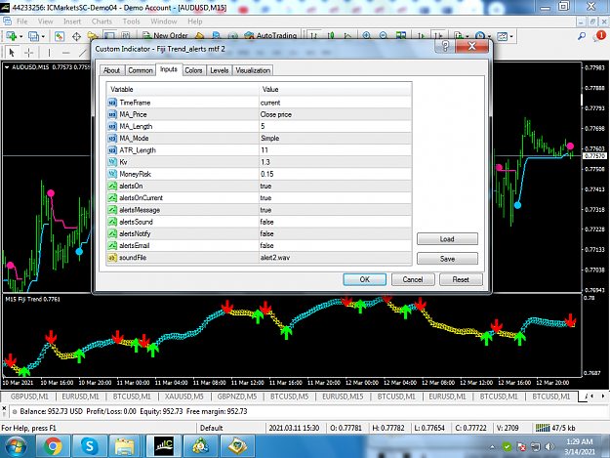Select MA_Price value 'Close price'
Screen dimensions: 610x458
pyautogui.click(x=336, y=114)
